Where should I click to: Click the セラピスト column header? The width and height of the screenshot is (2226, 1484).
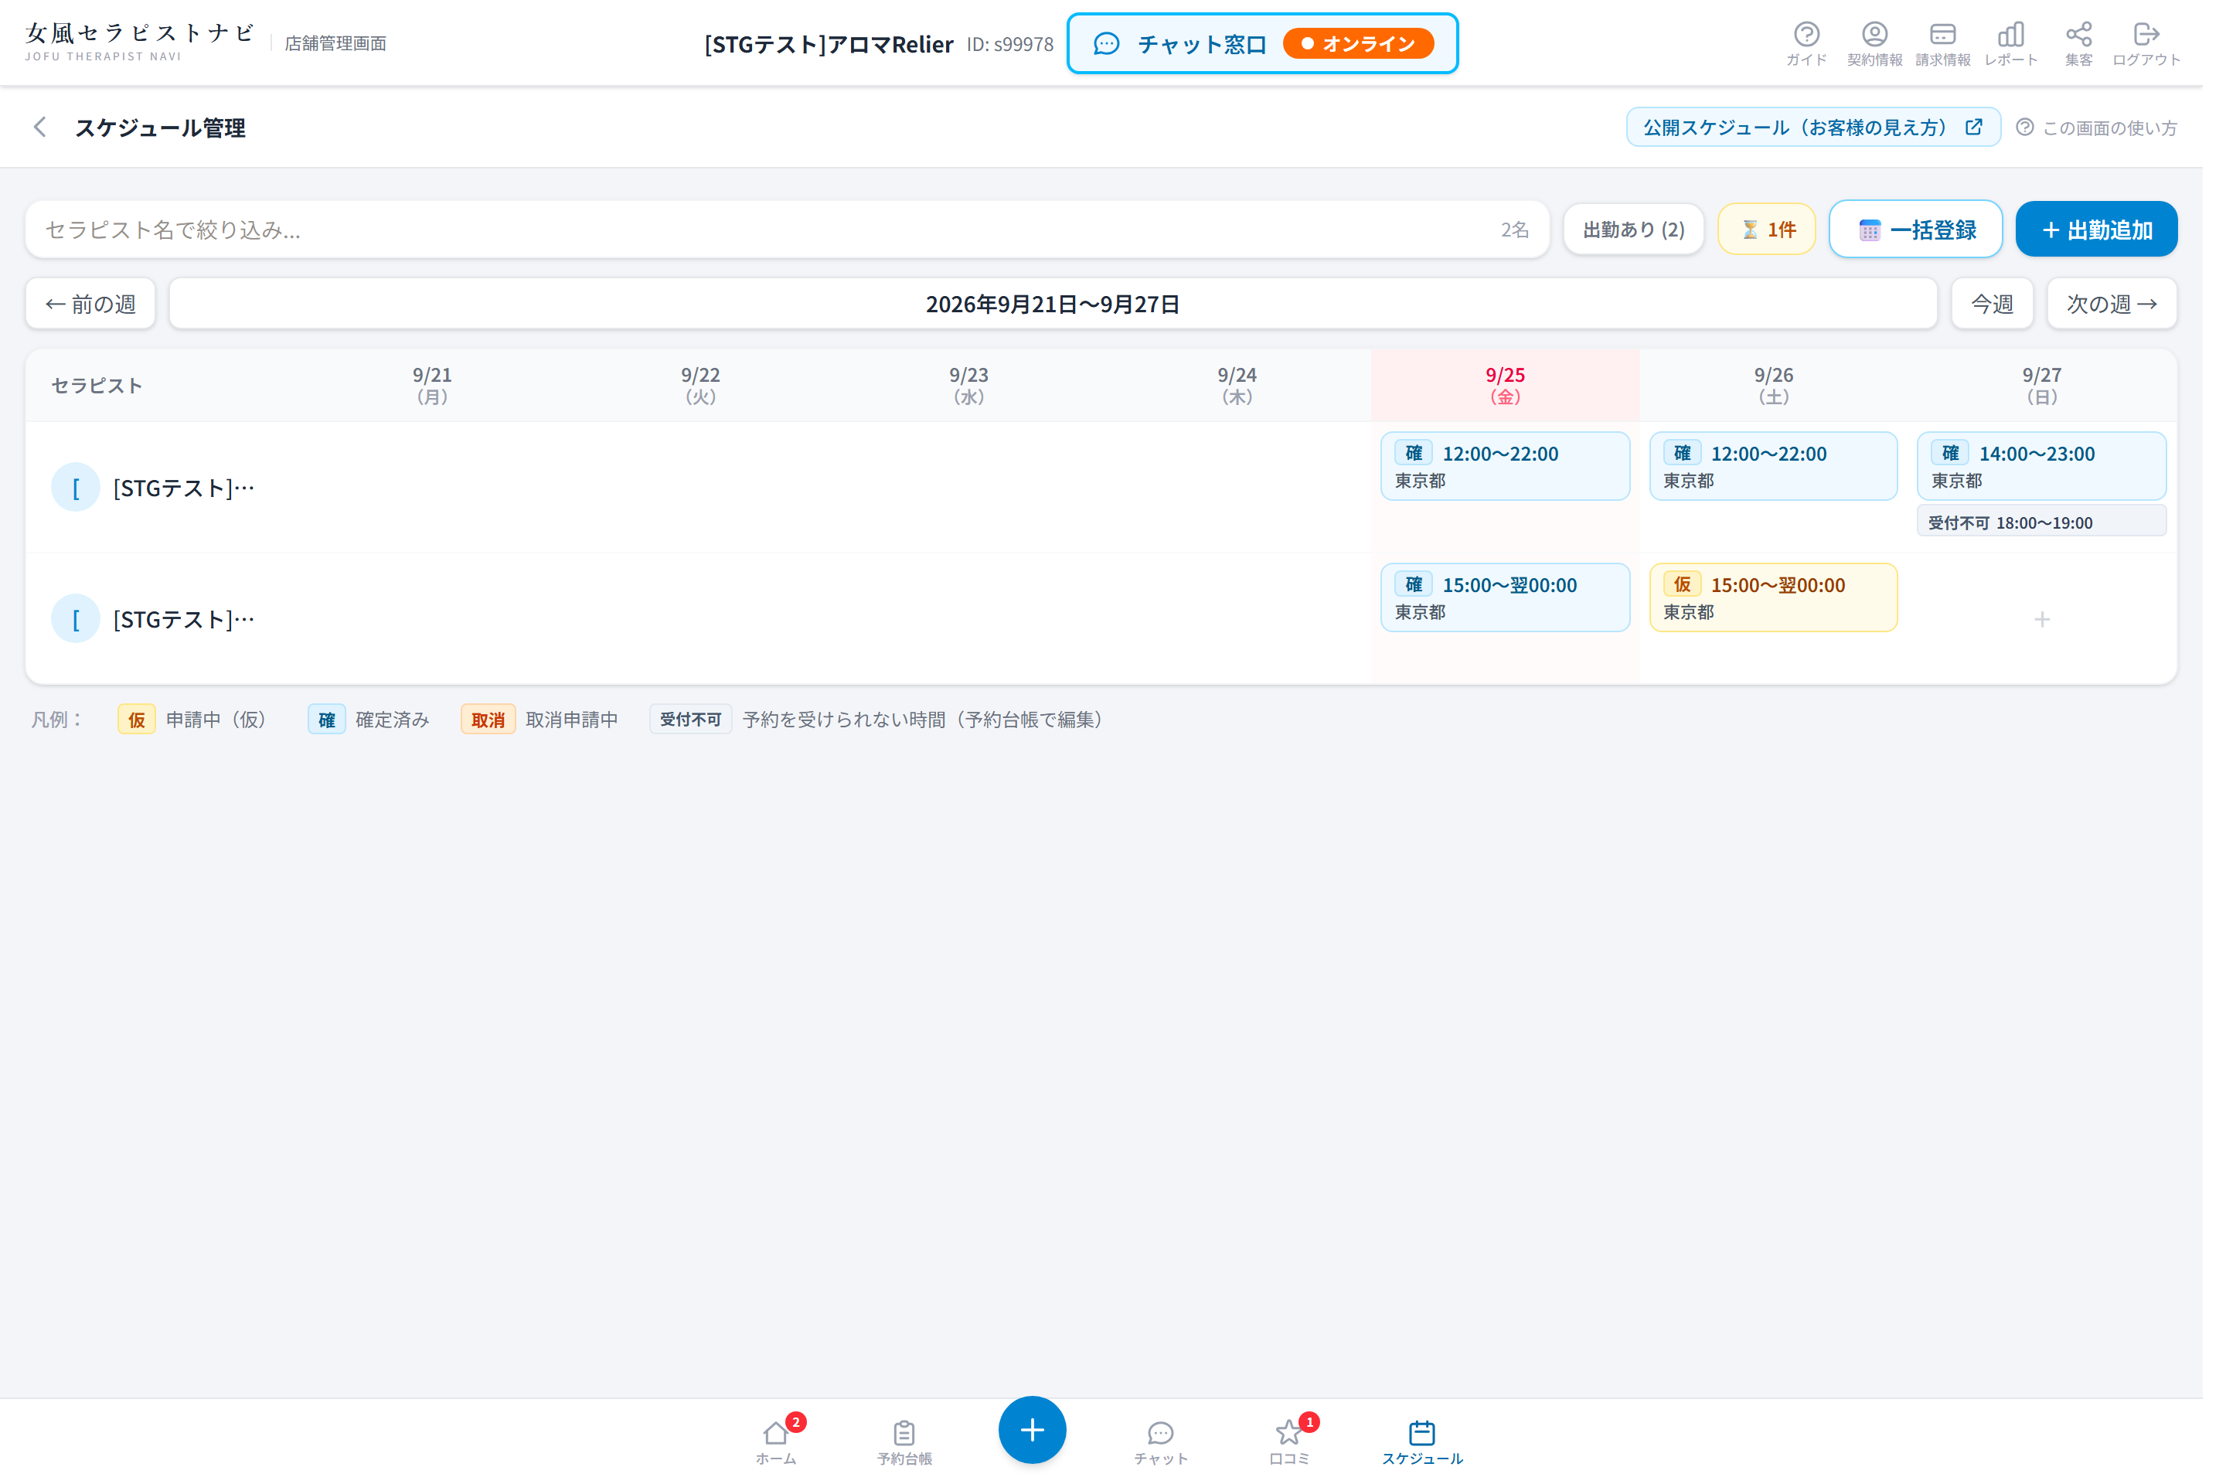97,389
